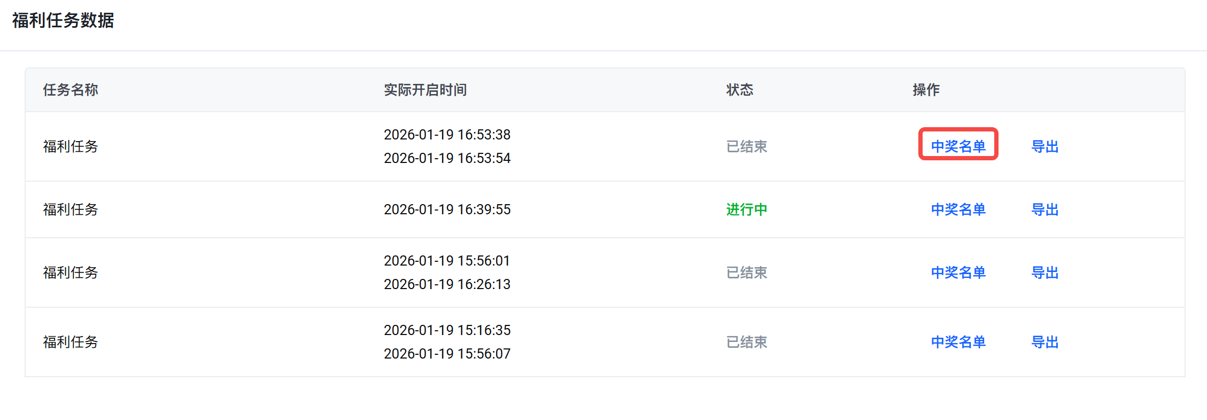Click the 操作 column header

point(926,89)
